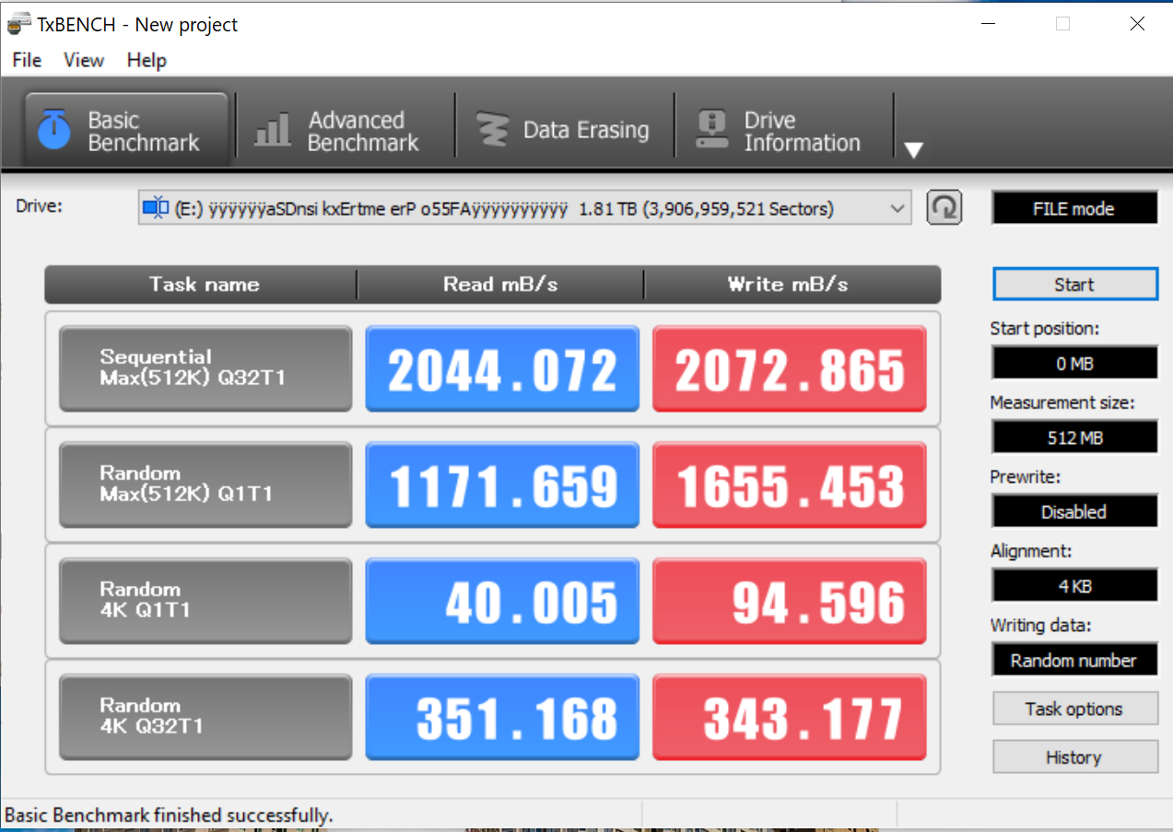The height and width of the screenshot is (832, 1173).
Task: Click the Data Erasing icon
Action: (492, 130)
